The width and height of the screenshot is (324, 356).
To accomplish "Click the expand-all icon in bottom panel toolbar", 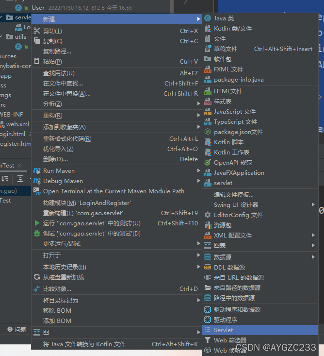I will (20, 179).
